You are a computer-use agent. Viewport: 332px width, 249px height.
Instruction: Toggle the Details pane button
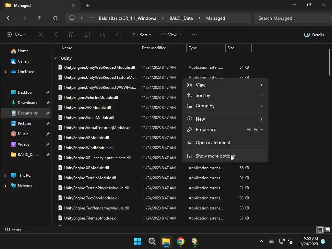(x=314, y=35)
